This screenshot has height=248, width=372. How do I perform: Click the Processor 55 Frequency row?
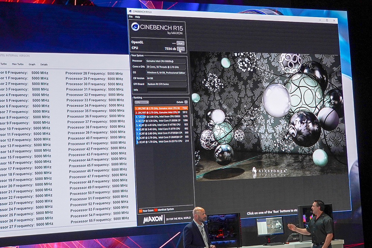coord(100,220)
